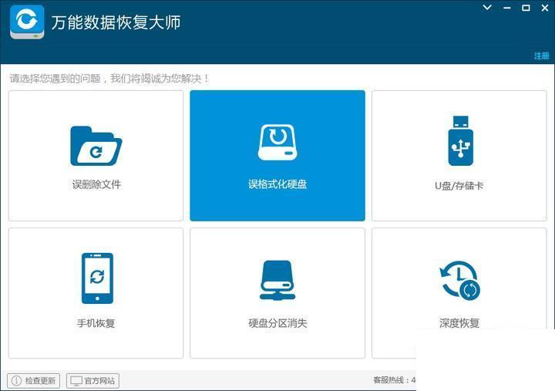Image resolution: width=555 pixels, height=391 pixels.
Task: Click the 误格式化硬盘 label
Action: click(x=277, y=184)
